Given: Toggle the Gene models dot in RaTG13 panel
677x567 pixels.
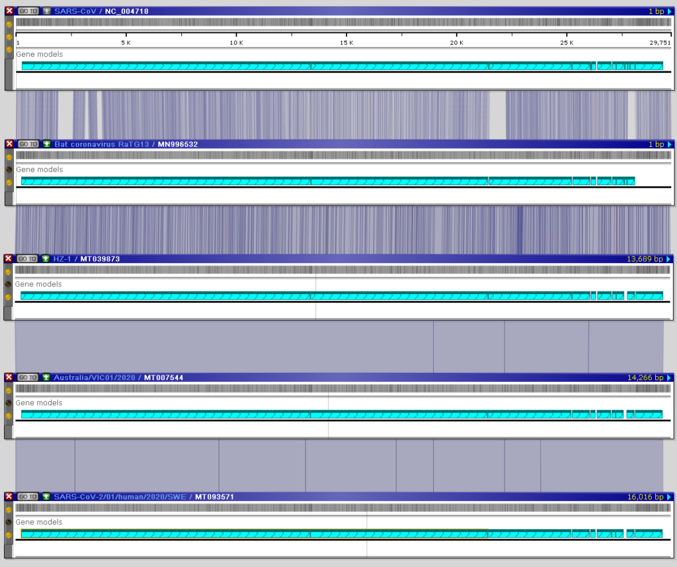Looking at the screenshot, I should (x=9, y=182).
